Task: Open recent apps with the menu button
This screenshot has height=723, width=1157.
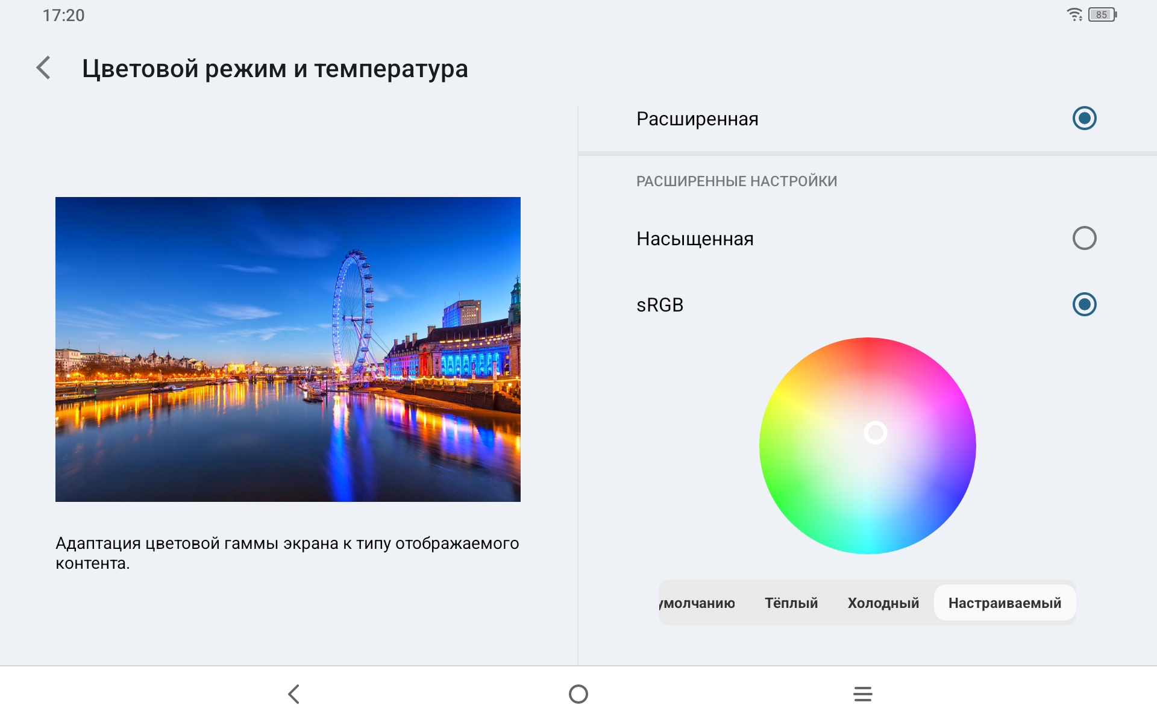Action: coord(862,694)
